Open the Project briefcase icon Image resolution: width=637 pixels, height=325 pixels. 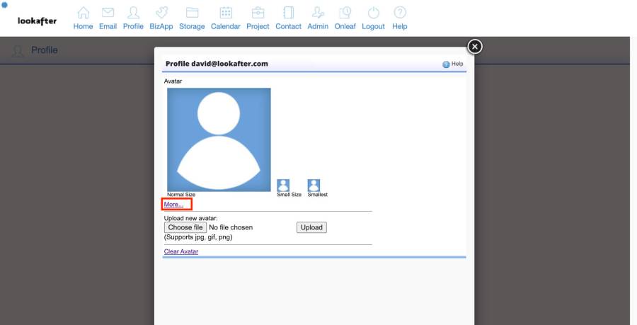258,13
